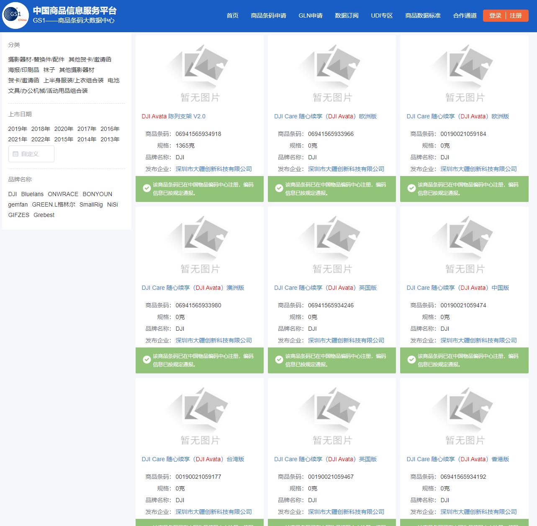Filter by brand DJI in sidebar
Image resolution: width=537 pixels, height=526 pixels.
[x=13, y=194]
